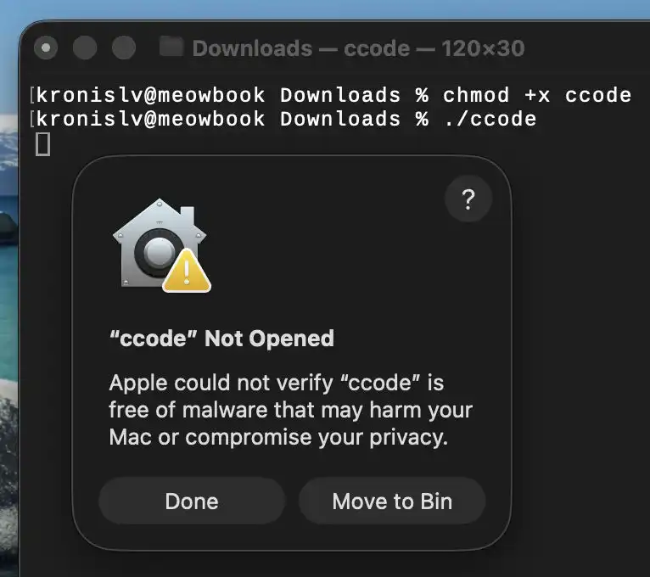Click the yellow warning triangle badge
This screenshot has width=650, height=577.
[187, 271]
